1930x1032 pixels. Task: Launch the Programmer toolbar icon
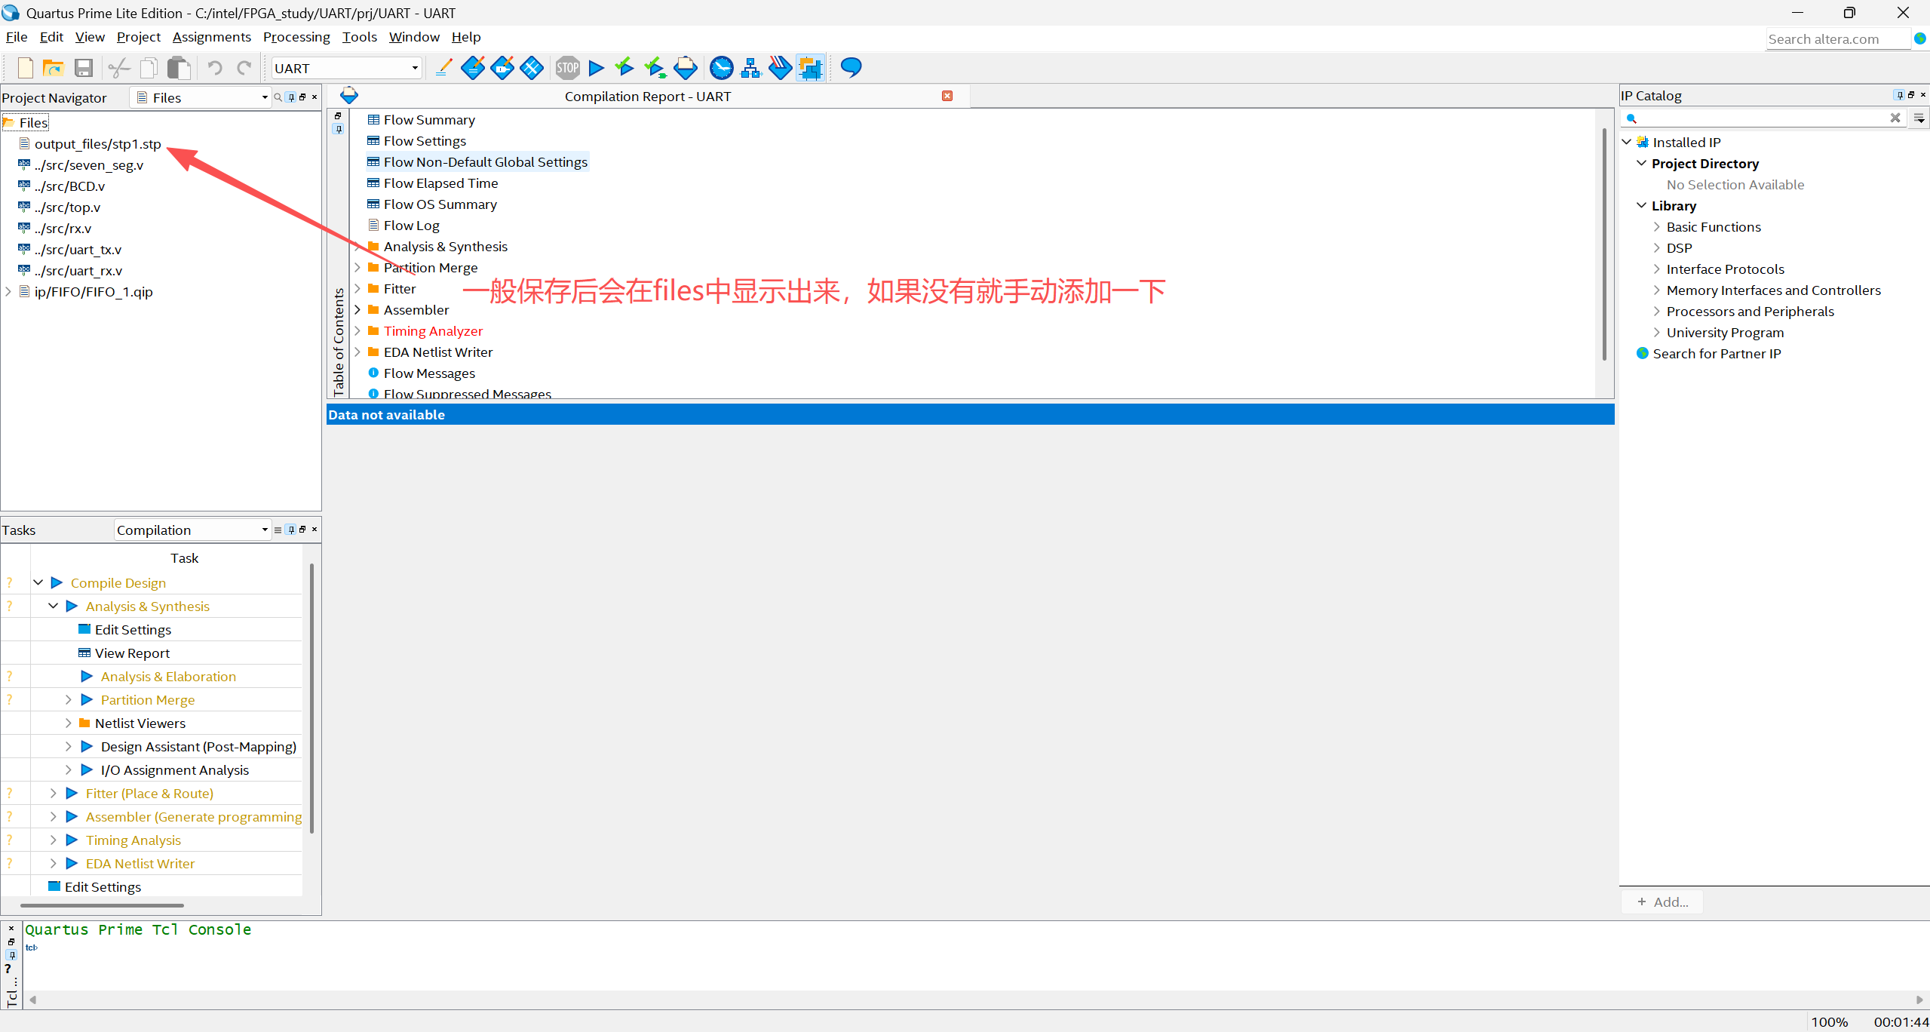781,68
